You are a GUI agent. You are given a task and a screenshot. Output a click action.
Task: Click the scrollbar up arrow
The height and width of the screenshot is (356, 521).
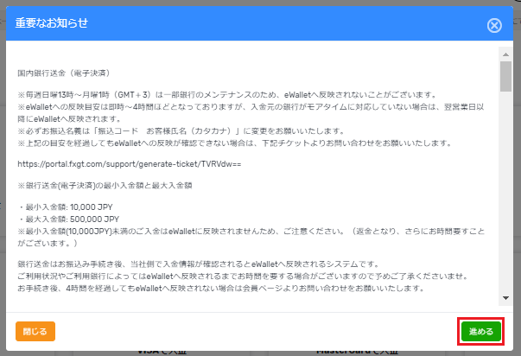pyautogui.click(x=505, y=54)
